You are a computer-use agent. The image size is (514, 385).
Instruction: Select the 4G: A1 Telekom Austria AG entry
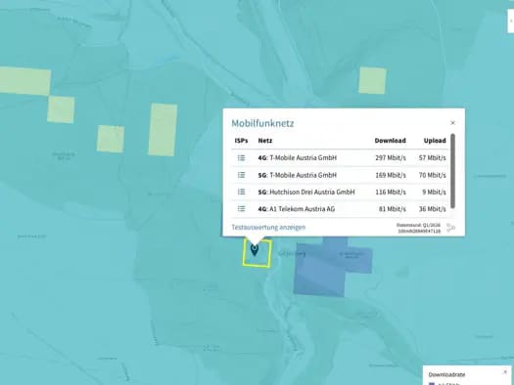coord(297,209)
